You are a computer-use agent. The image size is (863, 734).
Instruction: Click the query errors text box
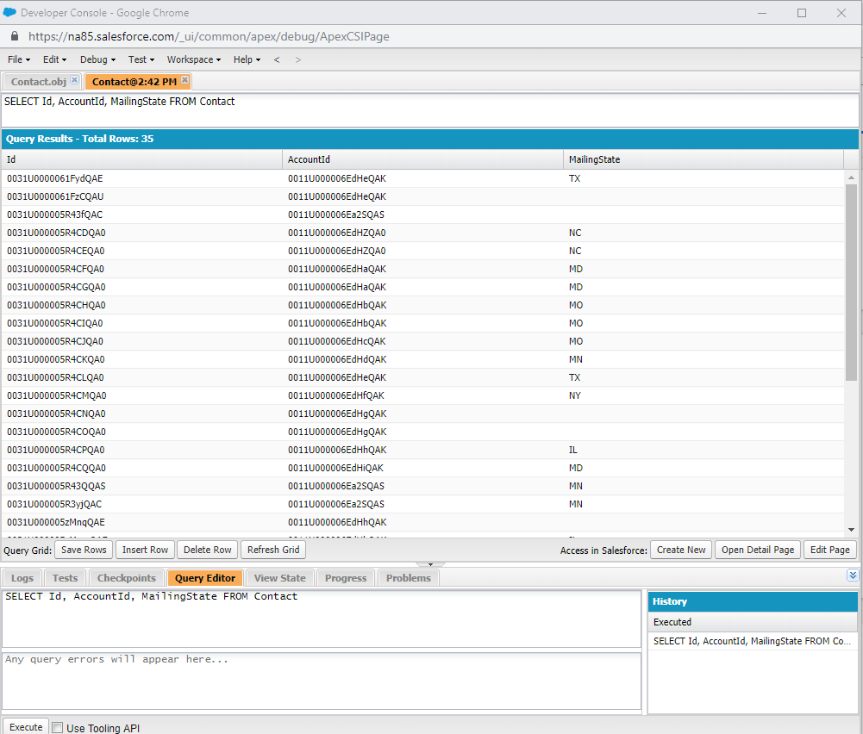pos(322,681)
